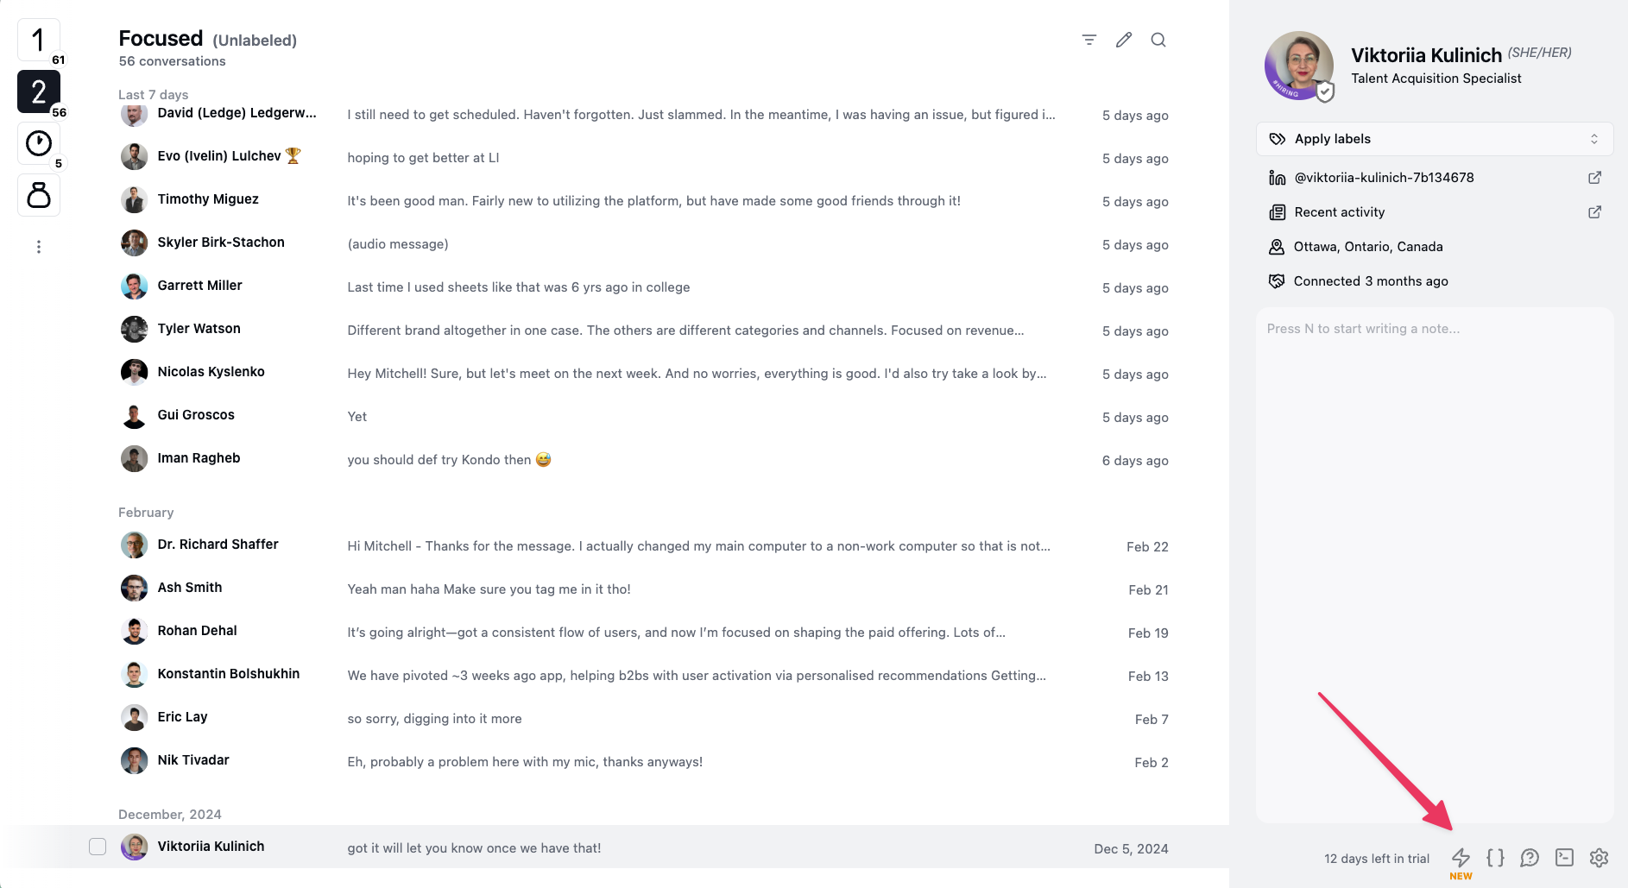Open the sidebar bag-shaped icon
Screen dimensions: 1628x888
click(x=39, y=195)
